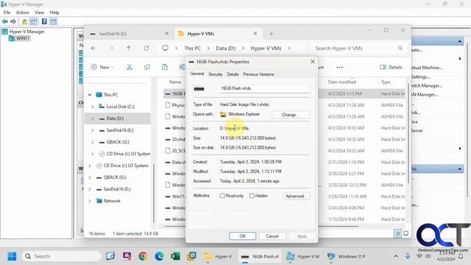Open the Help menu in Hyper-V Manager

pyautogui.click(x=54, y=13)
